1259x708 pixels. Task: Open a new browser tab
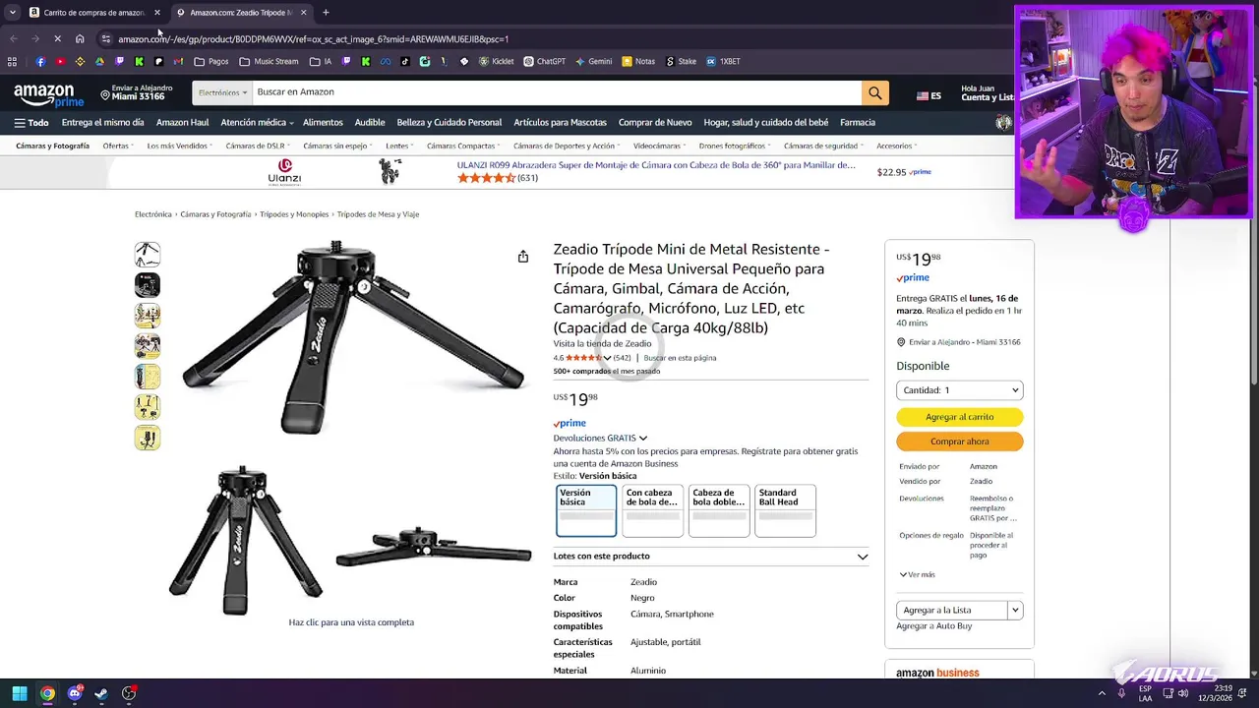326,13
